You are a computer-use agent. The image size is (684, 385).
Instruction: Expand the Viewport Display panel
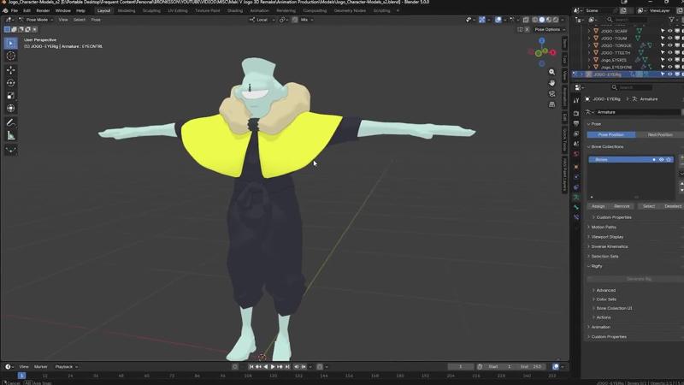[607, 237]
